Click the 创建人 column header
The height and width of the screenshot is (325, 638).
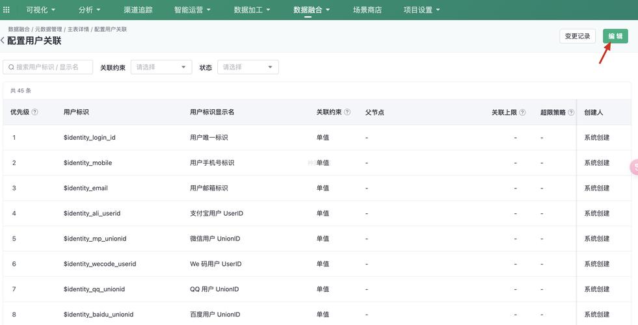tap(594, 112)
